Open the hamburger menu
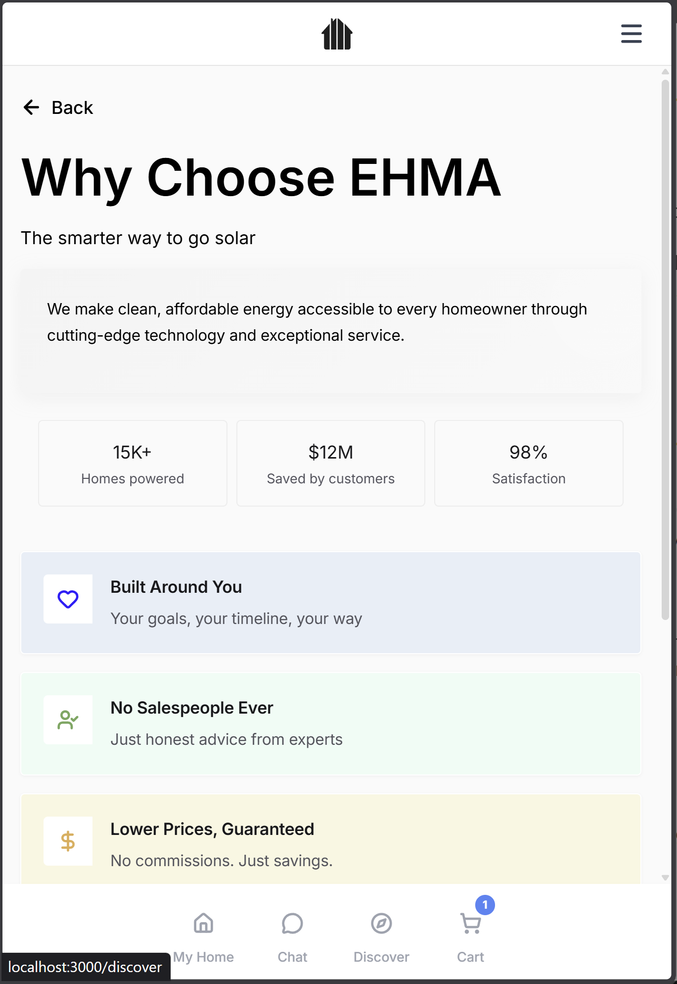This screenshot has width=677, height=984. tap(631, 34)
